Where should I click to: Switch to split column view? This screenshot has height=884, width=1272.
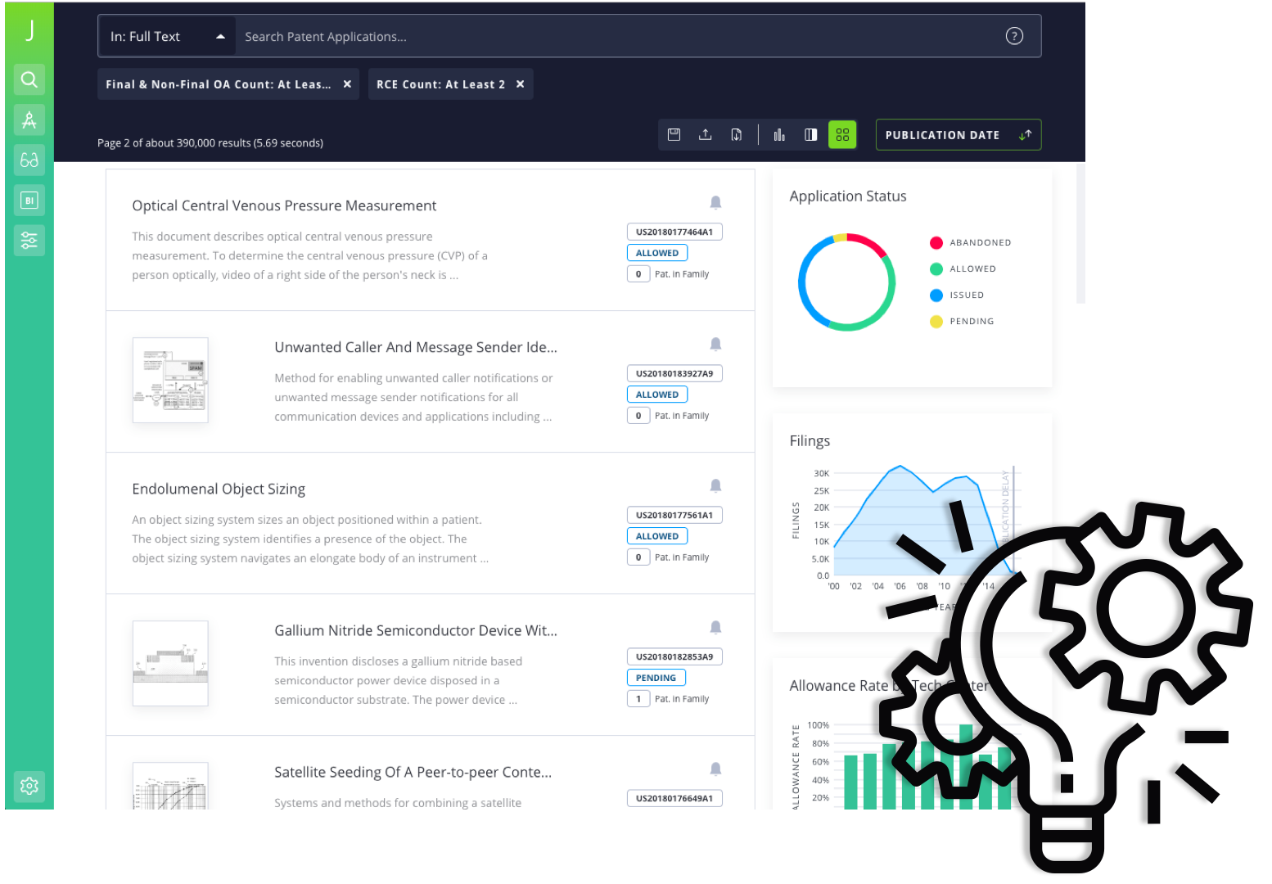point(810,134)
